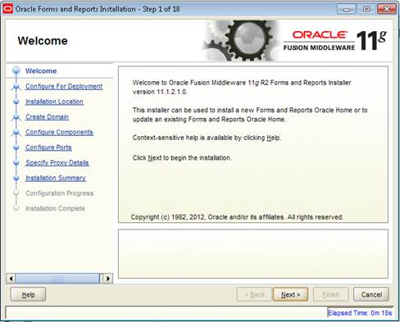Viewport: 400px width, 322px height.
Task: Click the Elapsed Time status text
Action: click(360, 313)
